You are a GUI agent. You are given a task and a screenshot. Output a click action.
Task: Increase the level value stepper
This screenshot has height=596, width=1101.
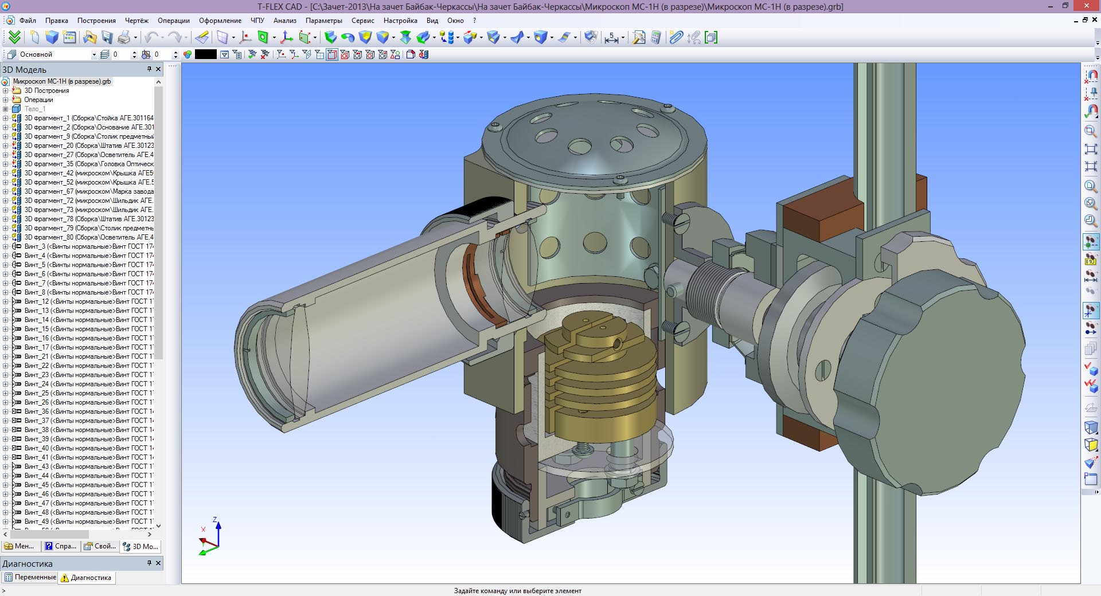(x=134, y=52)
